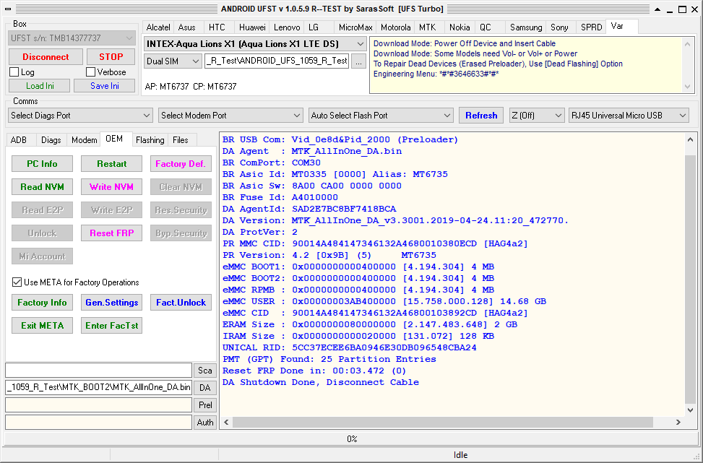Open INTEX-Aqua Lions X1 model dropdown

click(255, 44)
